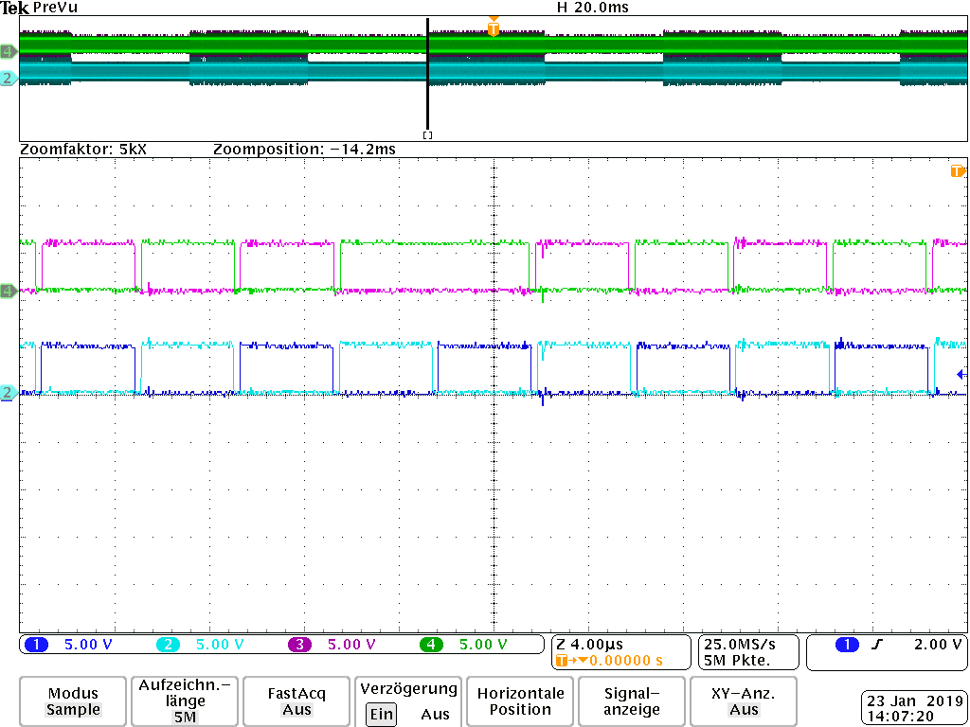Click the Zoomfaktor: 5kX label
The image size is (970, 727).
(83, 149)
